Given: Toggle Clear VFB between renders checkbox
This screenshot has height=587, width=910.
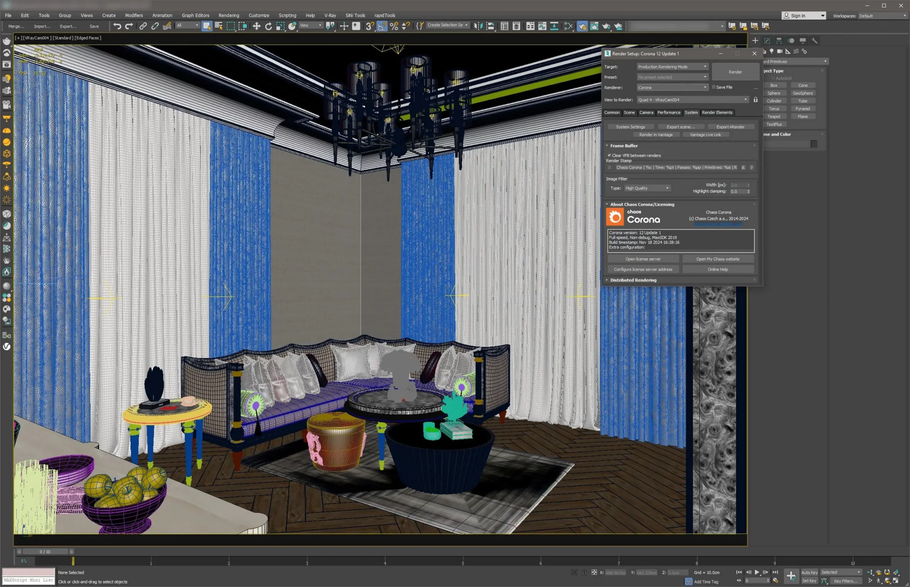Looking at the screenshot, I should coord(609,155).
